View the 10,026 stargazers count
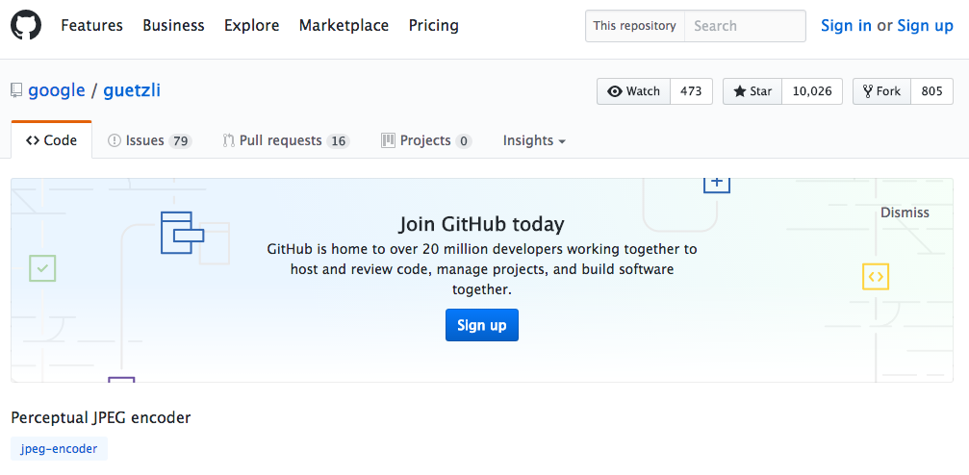The image size is (969, 475). pos(811,91)
